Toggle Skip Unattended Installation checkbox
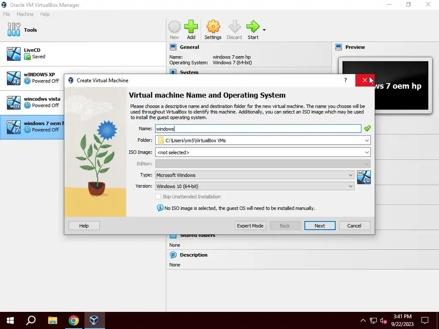439x329 pixels. point(158,196)
